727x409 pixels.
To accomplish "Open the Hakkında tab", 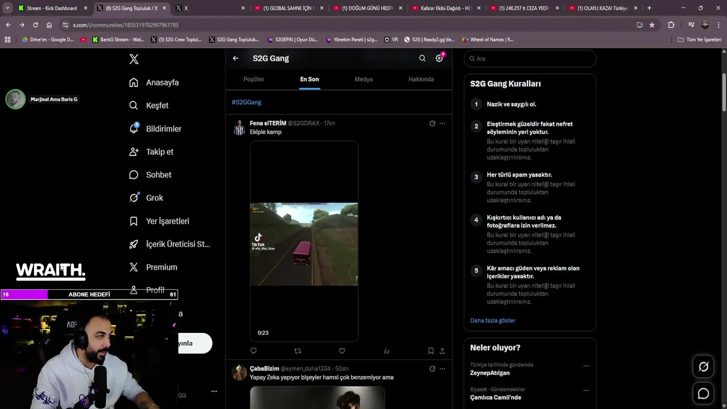I will point(421,80).
